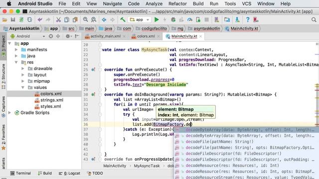Screen dimensions: 319x179
Task: Open the Android project view dropdown
Action: coord(28,36)
